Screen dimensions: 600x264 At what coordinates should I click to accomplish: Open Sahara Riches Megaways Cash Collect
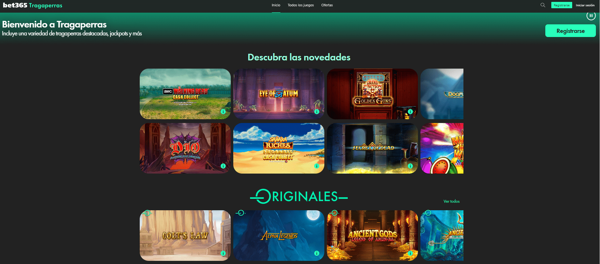tap(279, 148)
